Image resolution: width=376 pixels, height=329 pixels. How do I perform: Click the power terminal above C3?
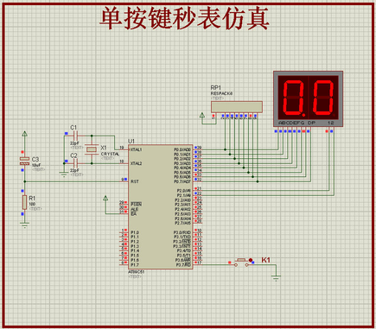click(25, 134)
